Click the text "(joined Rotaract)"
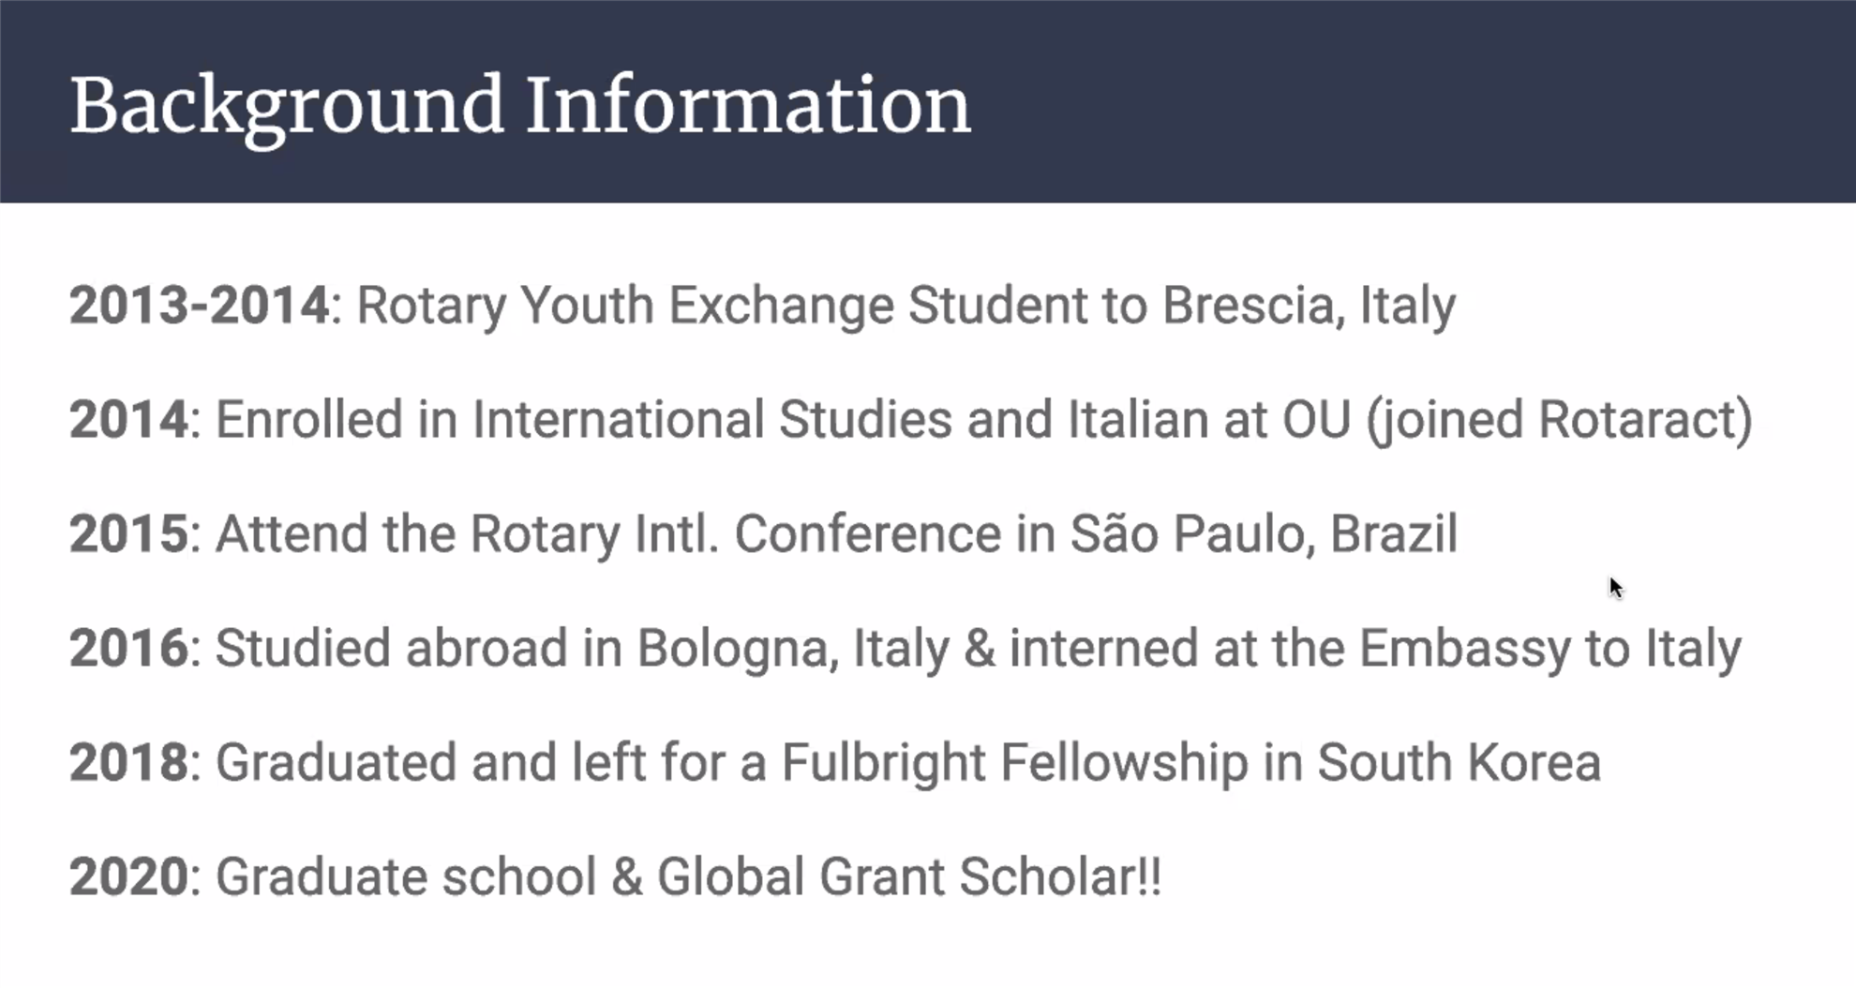This screenshot has width=1856, height=988. [x=1559, y=419]
